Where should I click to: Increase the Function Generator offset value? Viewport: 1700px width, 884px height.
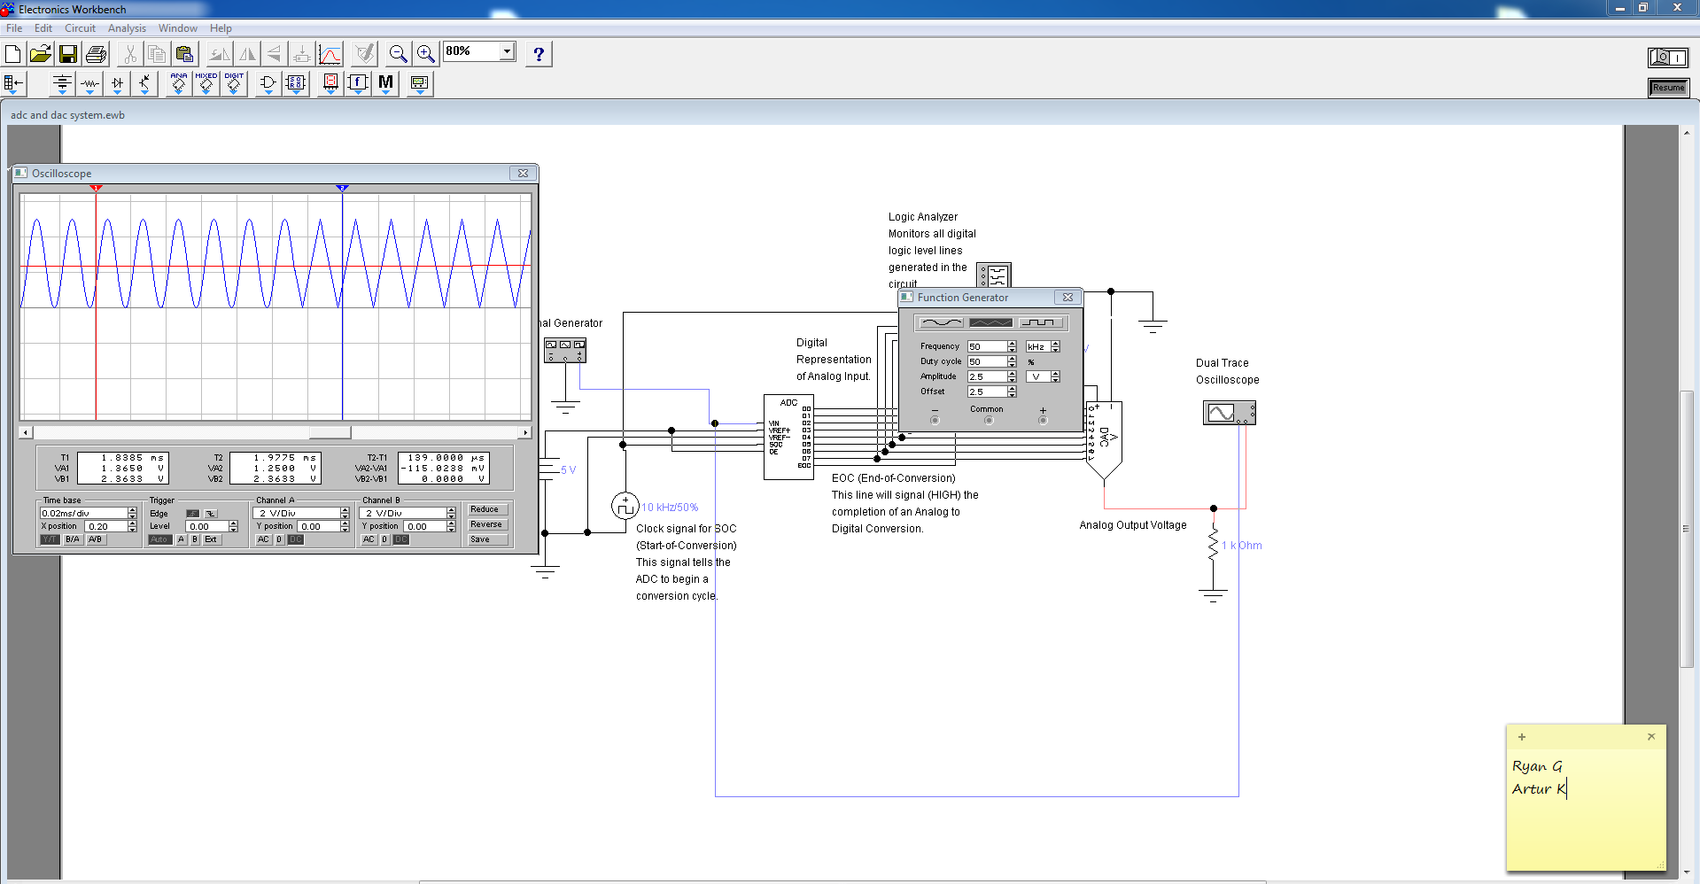coord(1012,389)
